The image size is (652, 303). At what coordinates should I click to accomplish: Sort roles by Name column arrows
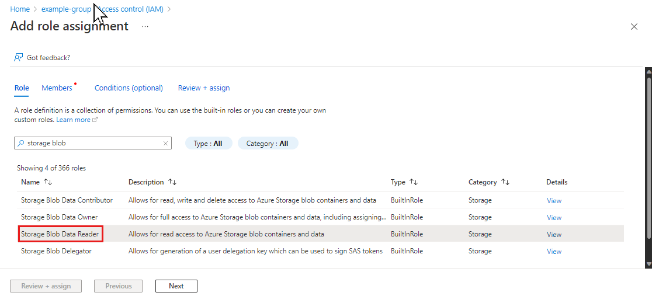click(48, 182)
